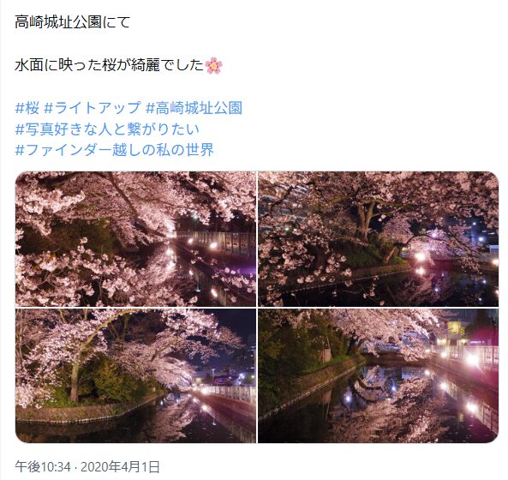This screenshot has width=508, height=480.
Task: Click the 2020年4月1日 date
Action: tap(120, 467)
